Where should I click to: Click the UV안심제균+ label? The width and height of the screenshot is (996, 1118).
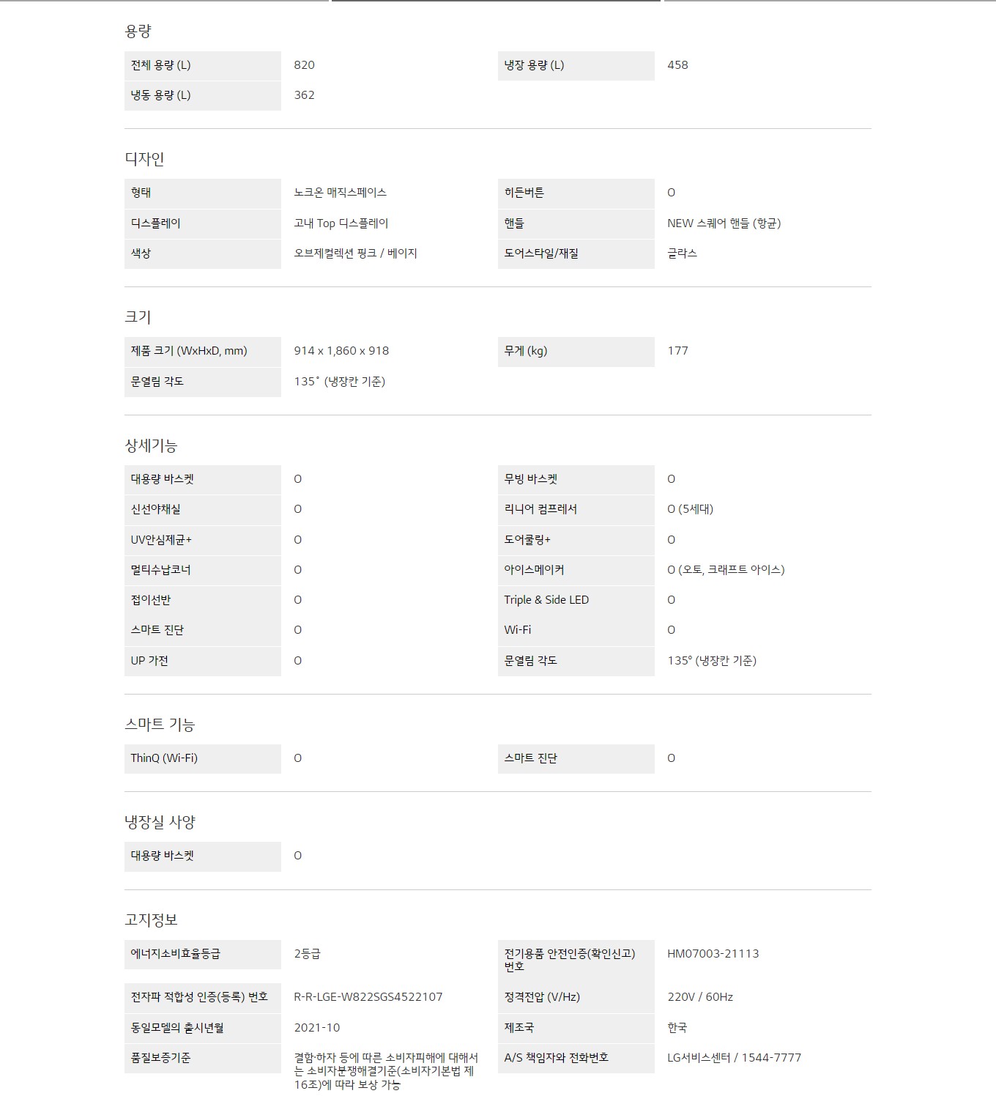(x=161, y=540)
